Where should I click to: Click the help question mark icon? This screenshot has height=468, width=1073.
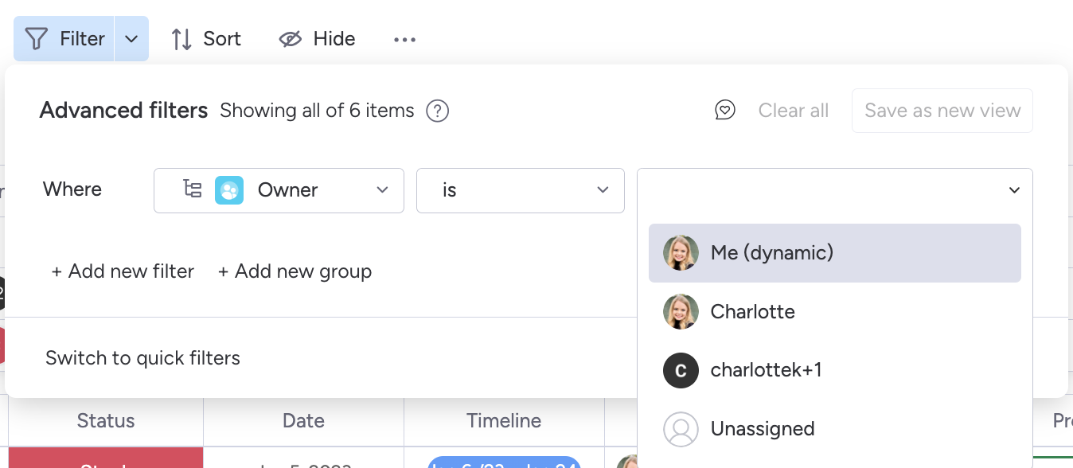tap(436, 111)
